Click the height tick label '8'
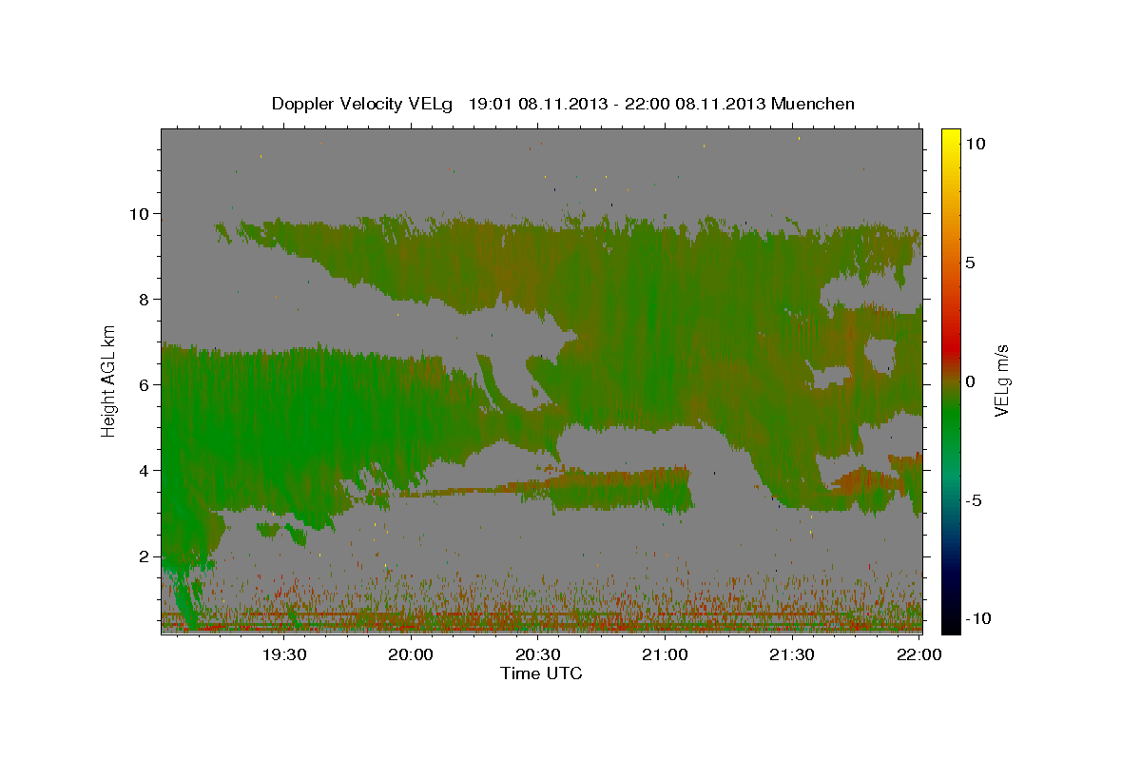Screen dimensions: 1141x761 [144, 299]
